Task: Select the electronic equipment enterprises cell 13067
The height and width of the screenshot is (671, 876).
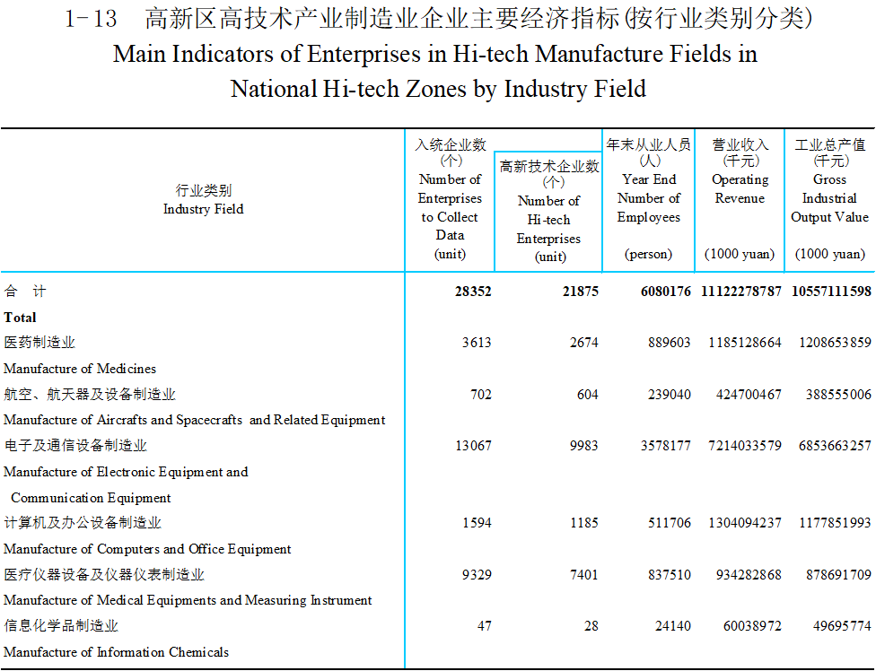Action: [472, 446]
